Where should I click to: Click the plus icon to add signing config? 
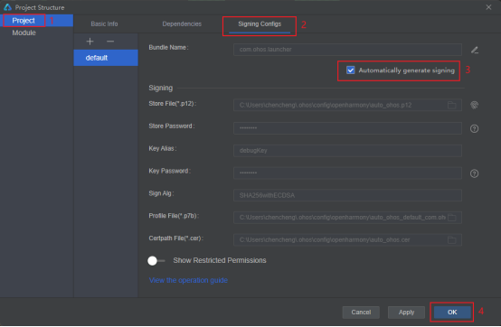tap(90, 42)
